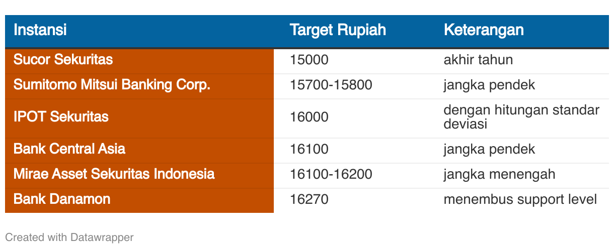
Task: Click the Instansi column header
Action: point(40,30)
